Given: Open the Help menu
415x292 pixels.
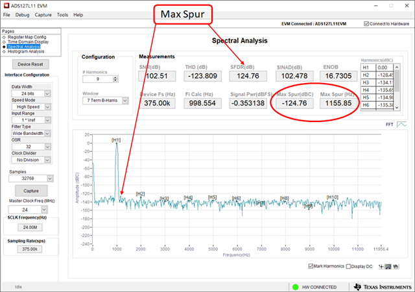Looking at the screenshot, I should [x=78, y=15].
